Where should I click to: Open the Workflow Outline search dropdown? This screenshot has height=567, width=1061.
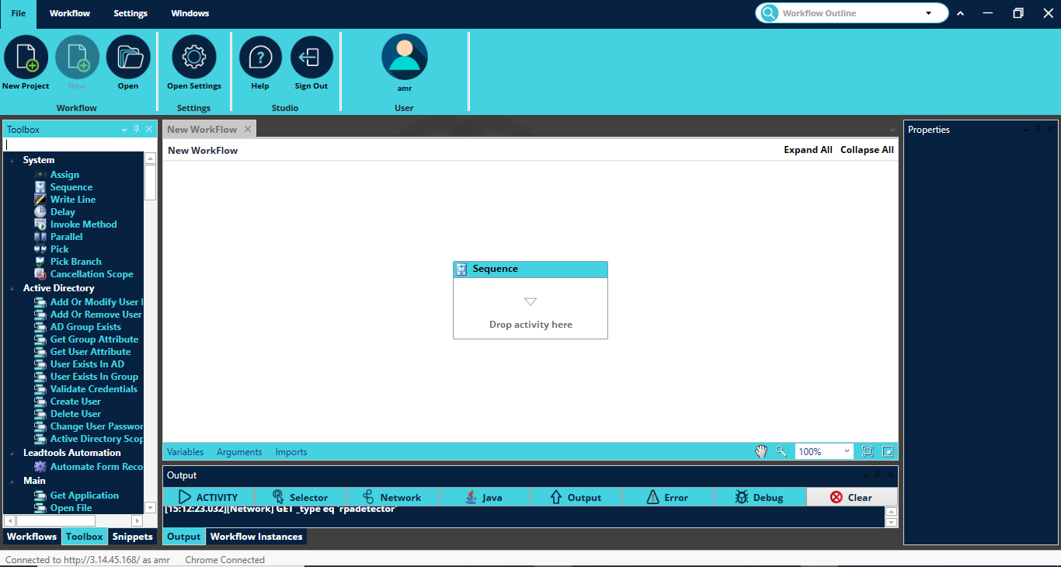pyautogui.click(x=928, y=13)
